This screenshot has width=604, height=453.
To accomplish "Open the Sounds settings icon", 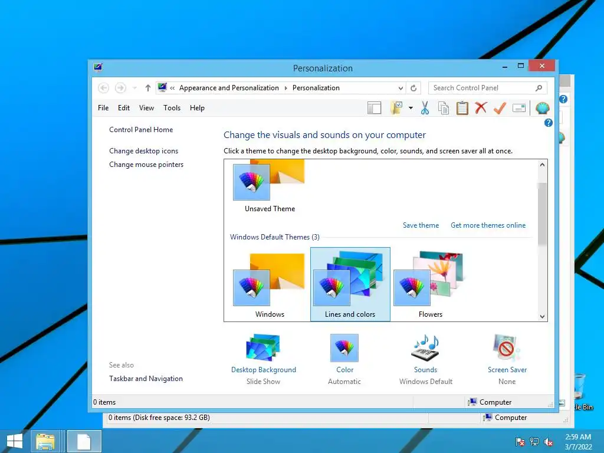I will click(426, 348).
